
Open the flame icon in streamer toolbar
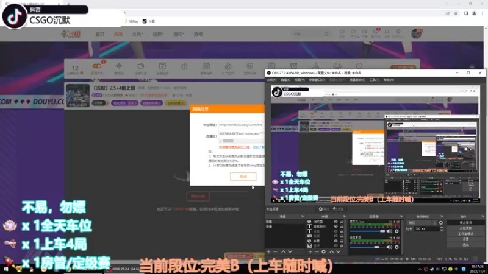pos(228,66)
